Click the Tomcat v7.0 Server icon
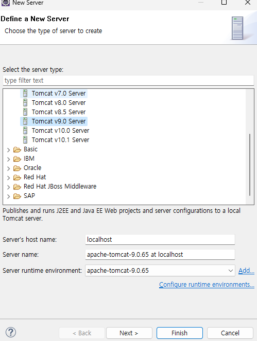This screenshot has width=257, height=341. tap(25, 94)
